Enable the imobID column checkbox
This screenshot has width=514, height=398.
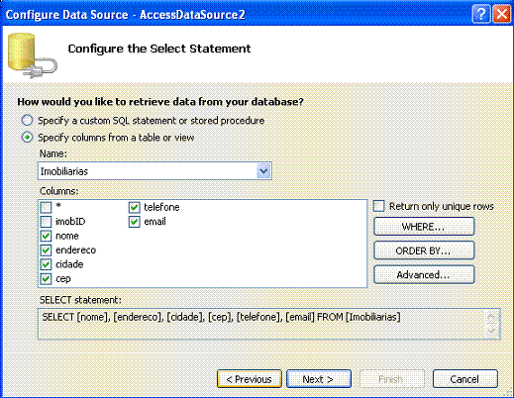click(x=46, y=222)
